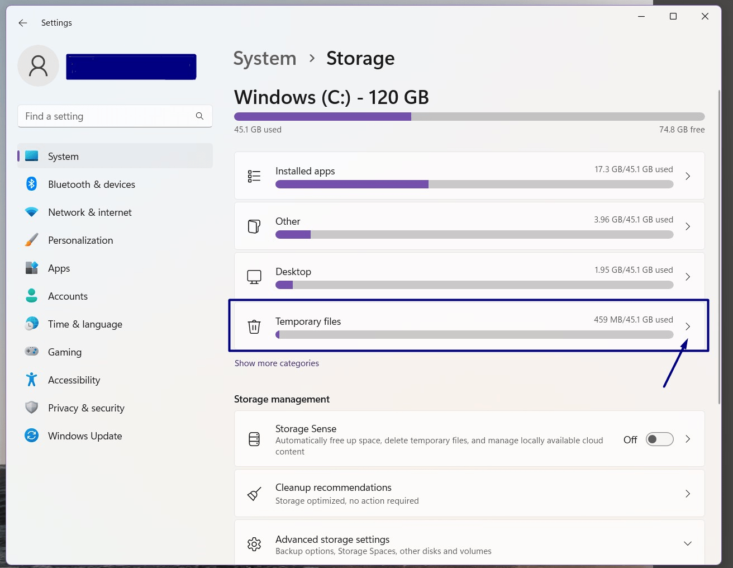The height and width of the screenshot is (568, 733).
Task: Click the Other category file icon
Action: (254, 226)
